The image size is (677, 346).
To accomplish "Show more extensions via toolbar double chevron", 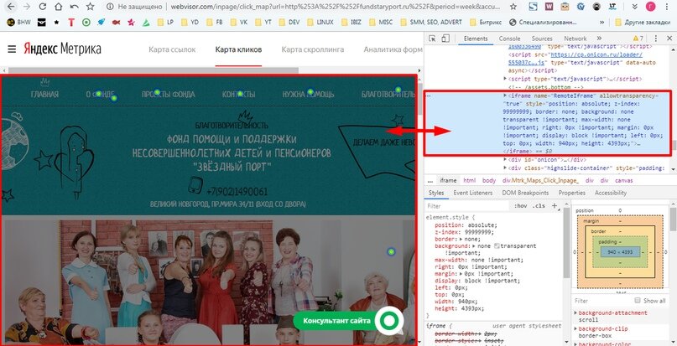I will point(634,7).
